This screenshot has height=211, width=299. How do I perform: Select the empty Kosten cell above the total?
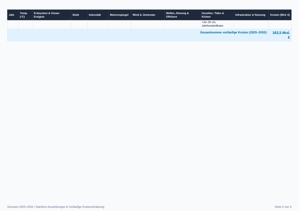pyautogui.click(x=280, y=25)
